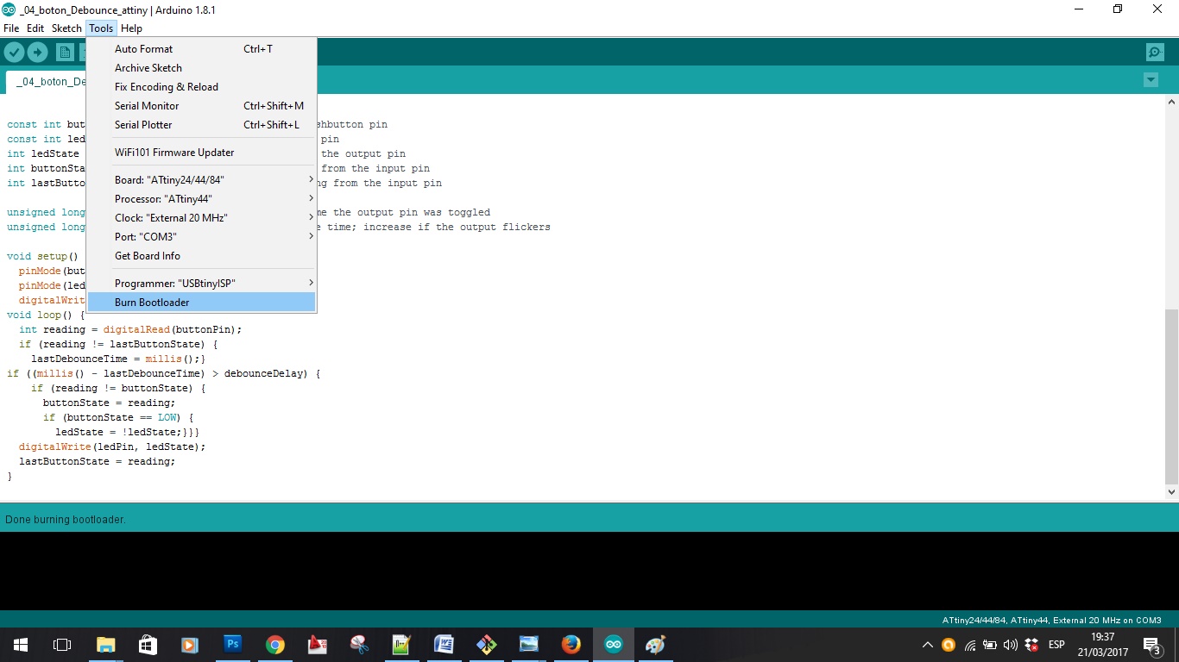Image resolution: width=1179 pixels, height=662 pixels.
Task: Select Get Board Info entry
Action: 202,256
